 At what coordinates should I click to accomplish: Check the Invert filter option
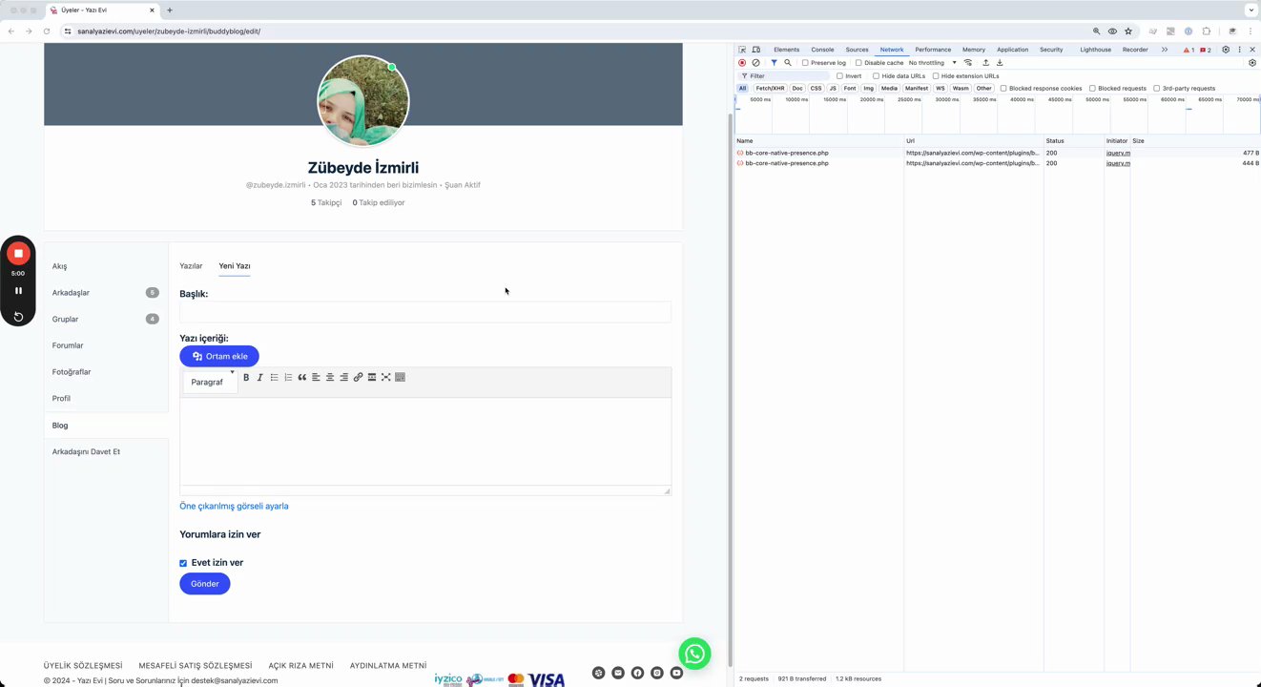tap(839, 76)
